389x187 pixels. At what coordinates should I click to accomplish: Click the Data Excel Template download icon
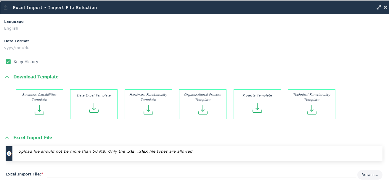pyautogui.click(x=94, y=108)
